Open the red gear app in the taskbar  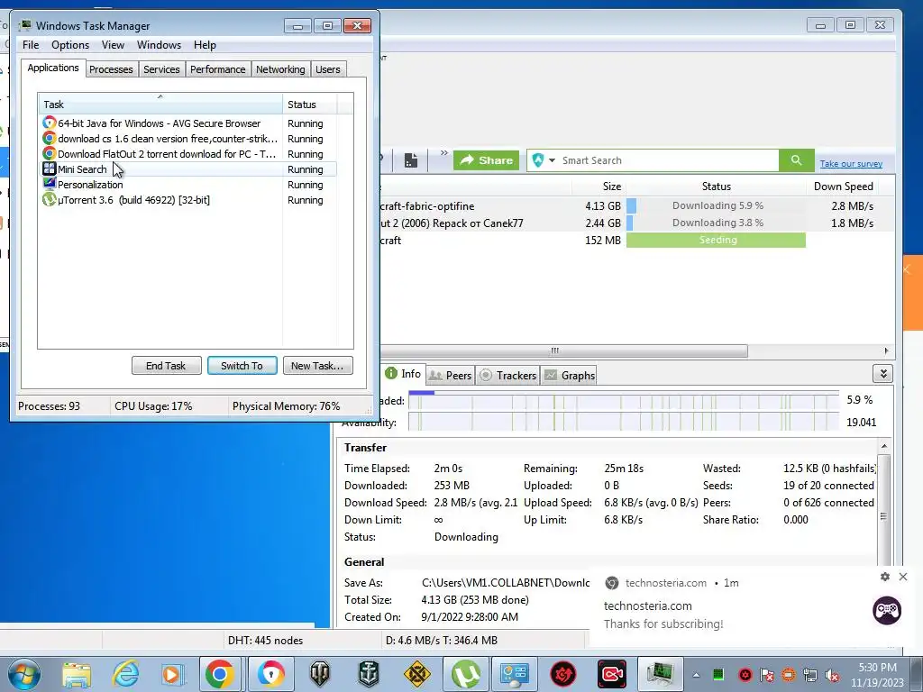click(563, 674)
